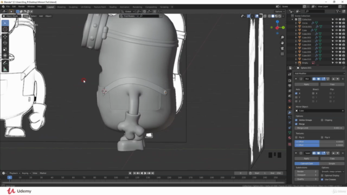Hide Circle.001 with its eye icon
Viewport: 347px width, 195px height.
point(336,27)
